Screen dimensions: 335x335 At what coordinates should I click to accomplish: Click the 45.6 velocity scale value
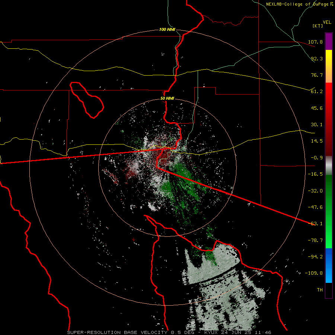tap(317, 108)
